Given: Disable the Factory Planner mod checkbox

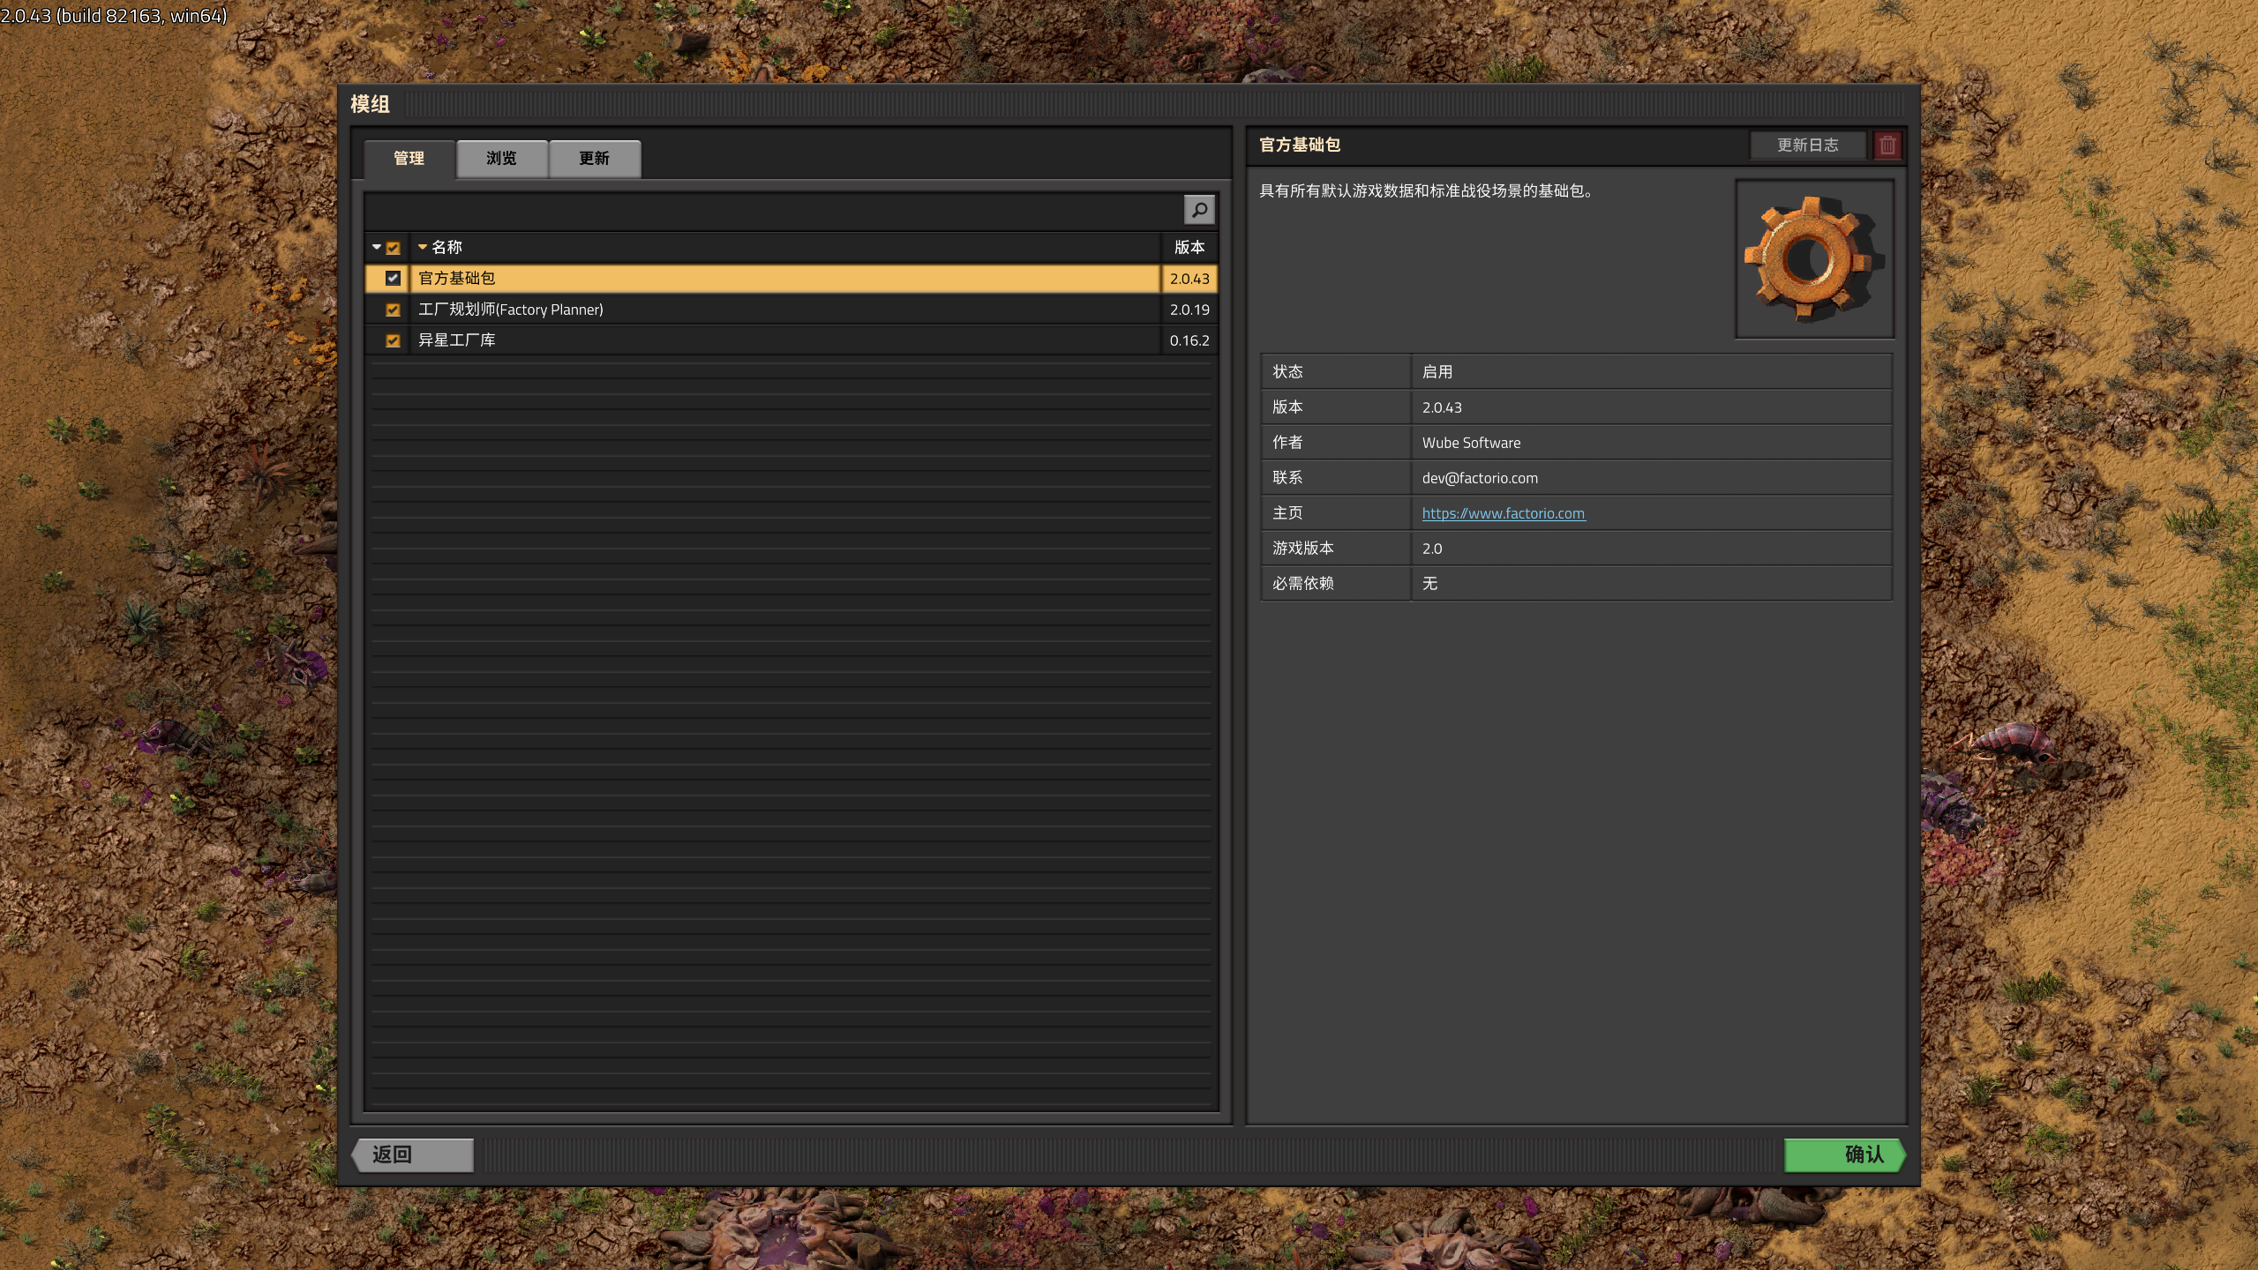Looking at the screenshot, I should point(393,310).
